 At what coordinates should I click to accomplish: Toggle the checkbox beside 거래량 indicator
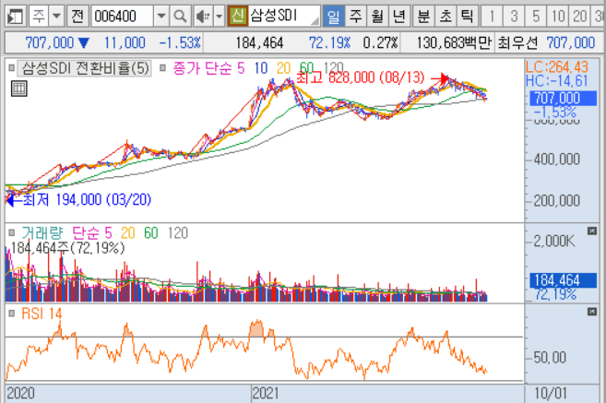point(12,232)
